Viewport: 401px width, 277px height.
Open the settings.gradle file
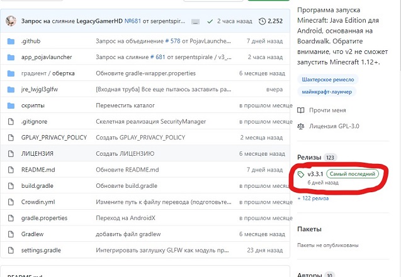[40, 250]
